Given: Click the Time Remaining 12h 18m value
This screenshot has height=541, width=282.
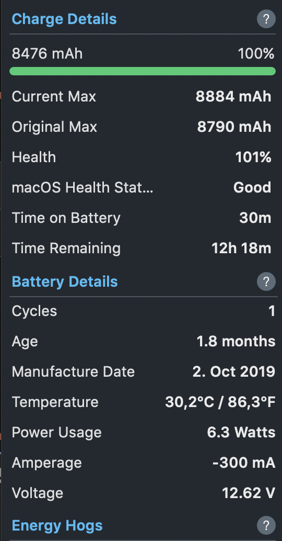Looking at the screenshot, I should 241,249.
